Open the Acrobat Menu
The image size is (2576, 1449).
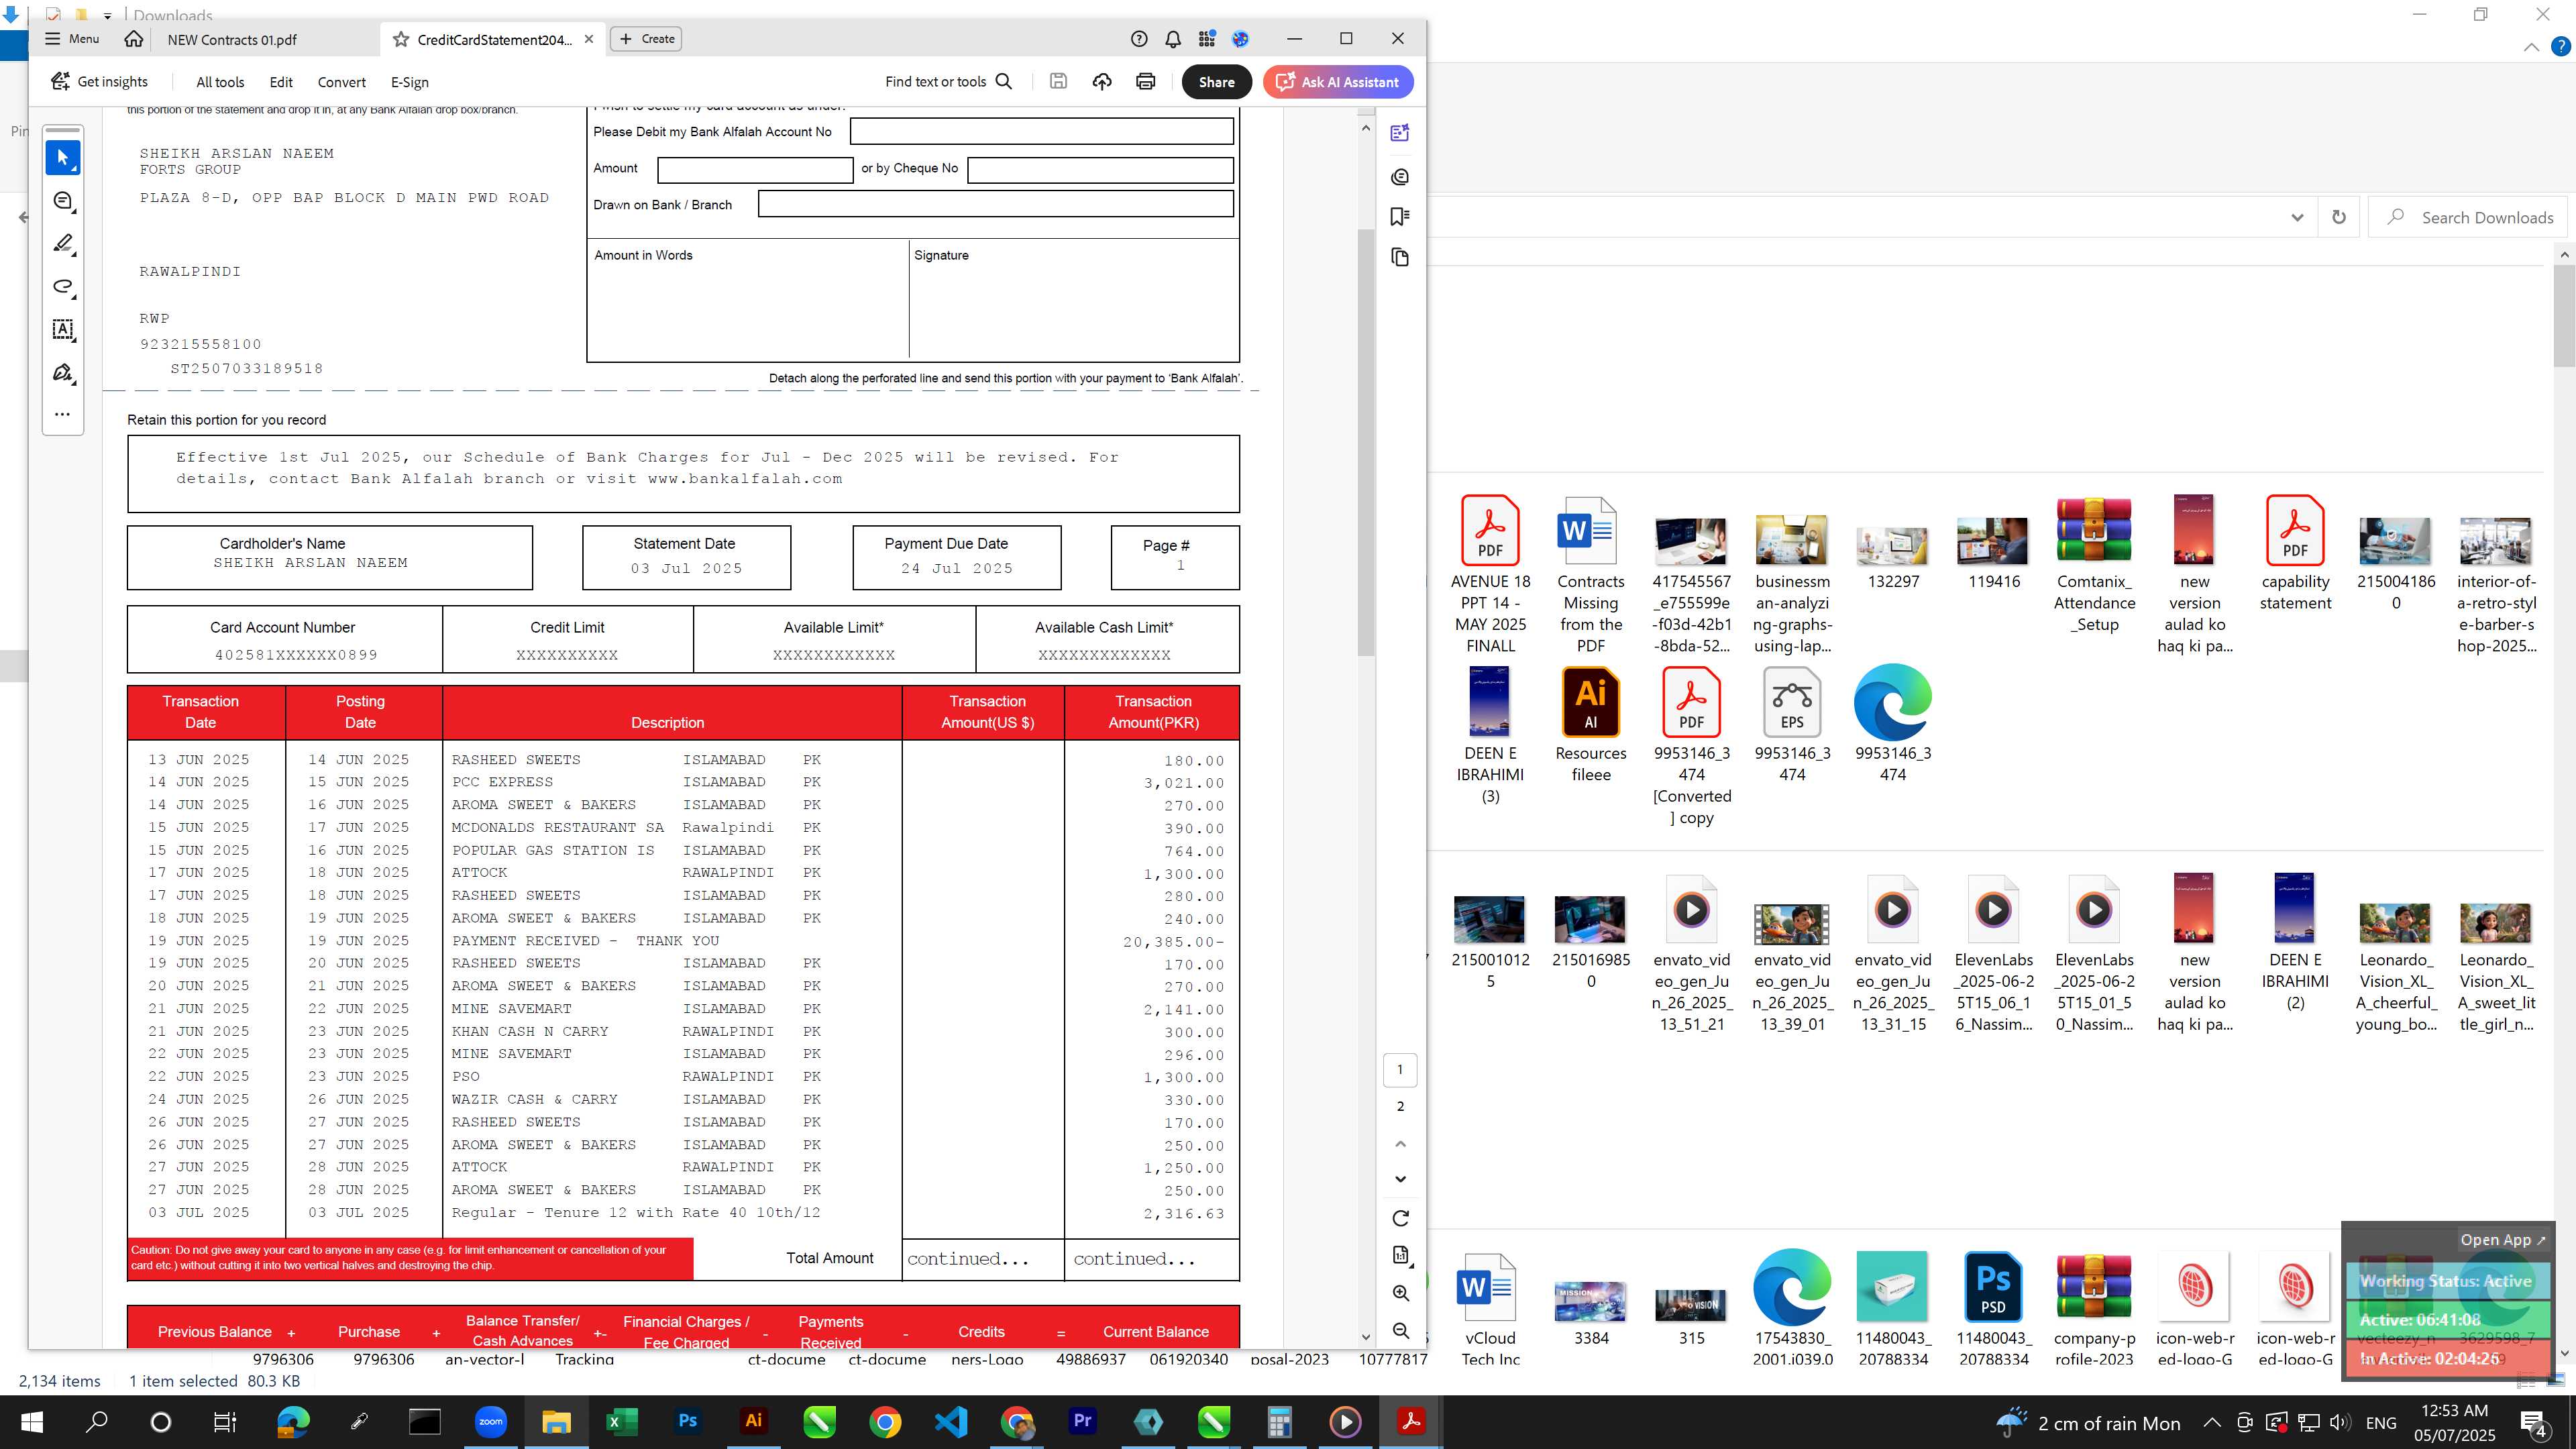tap(72, 39)
